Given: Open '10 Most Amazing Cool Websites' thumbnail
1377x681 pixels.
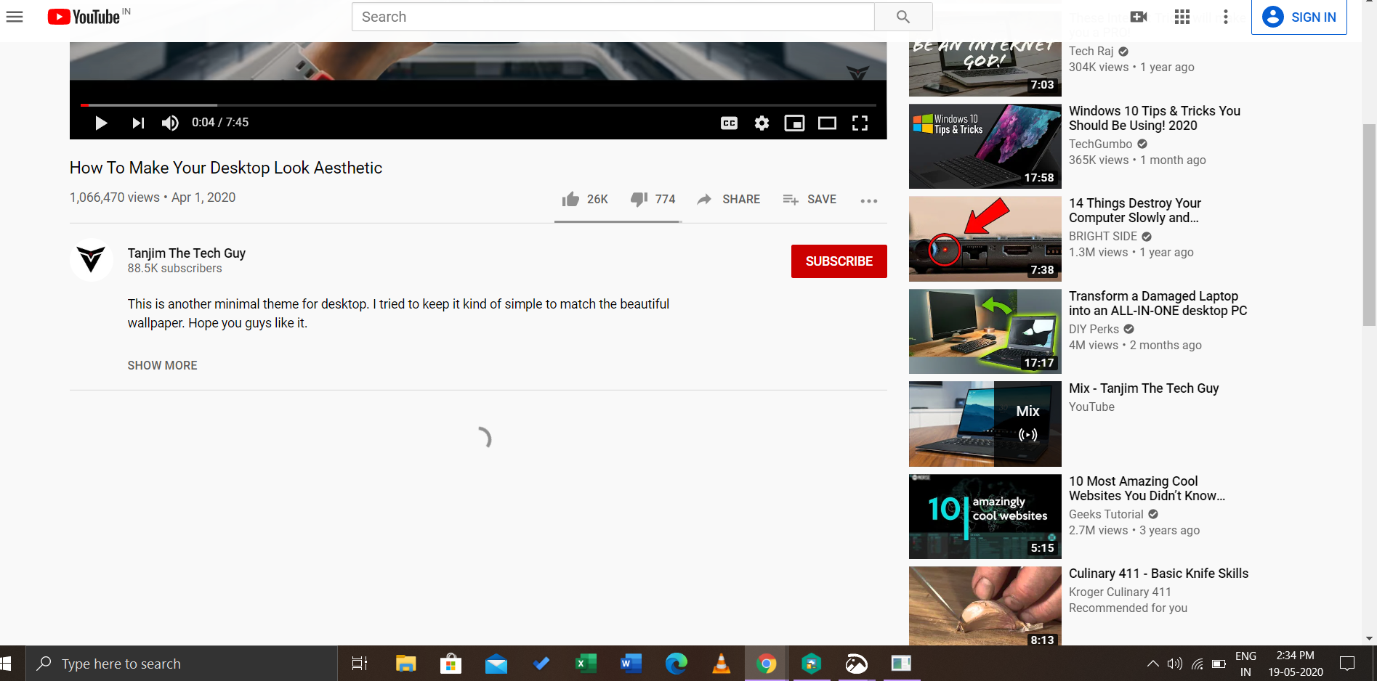Looking at the screenshot, I should [985, 516].
